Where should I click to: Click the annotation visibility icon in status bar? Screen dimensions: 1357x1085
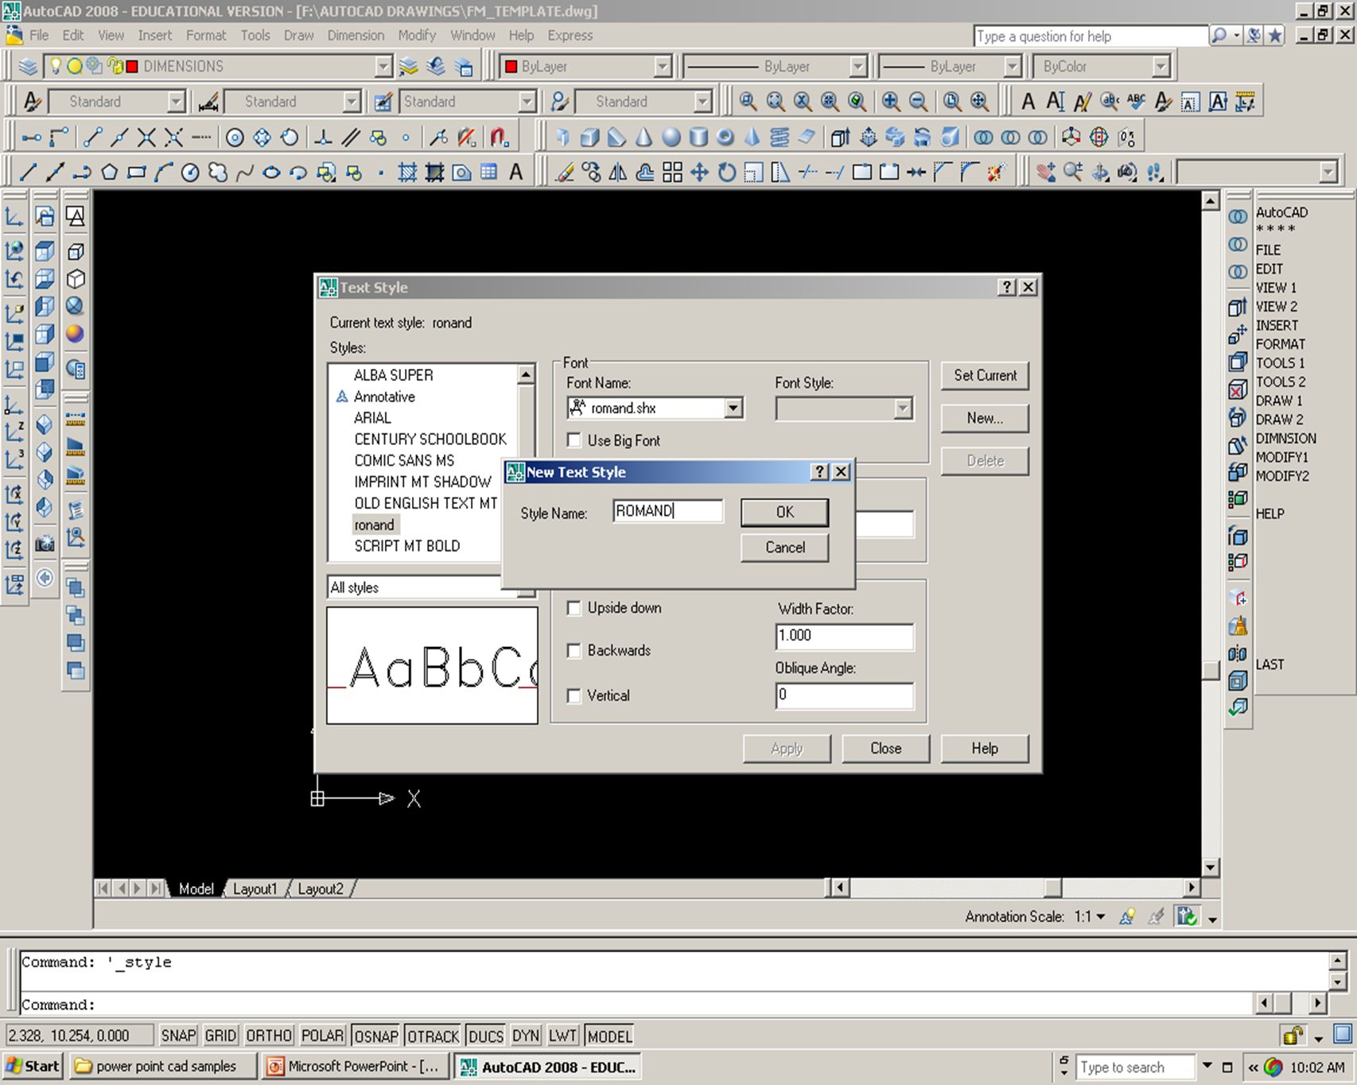click(1127, 916)
